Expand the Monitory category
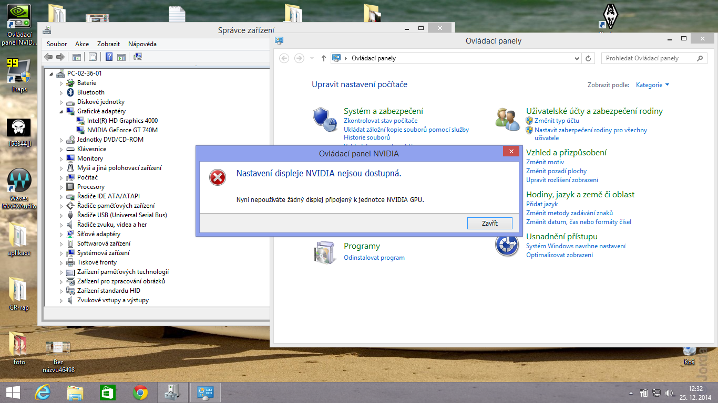Image resolution: width=718 pixels, height=403 pixels. pyautogui.click(x=61, y=158)
